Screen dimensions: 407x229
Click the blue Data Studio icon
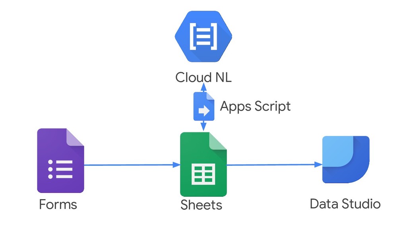pos(346,159)
